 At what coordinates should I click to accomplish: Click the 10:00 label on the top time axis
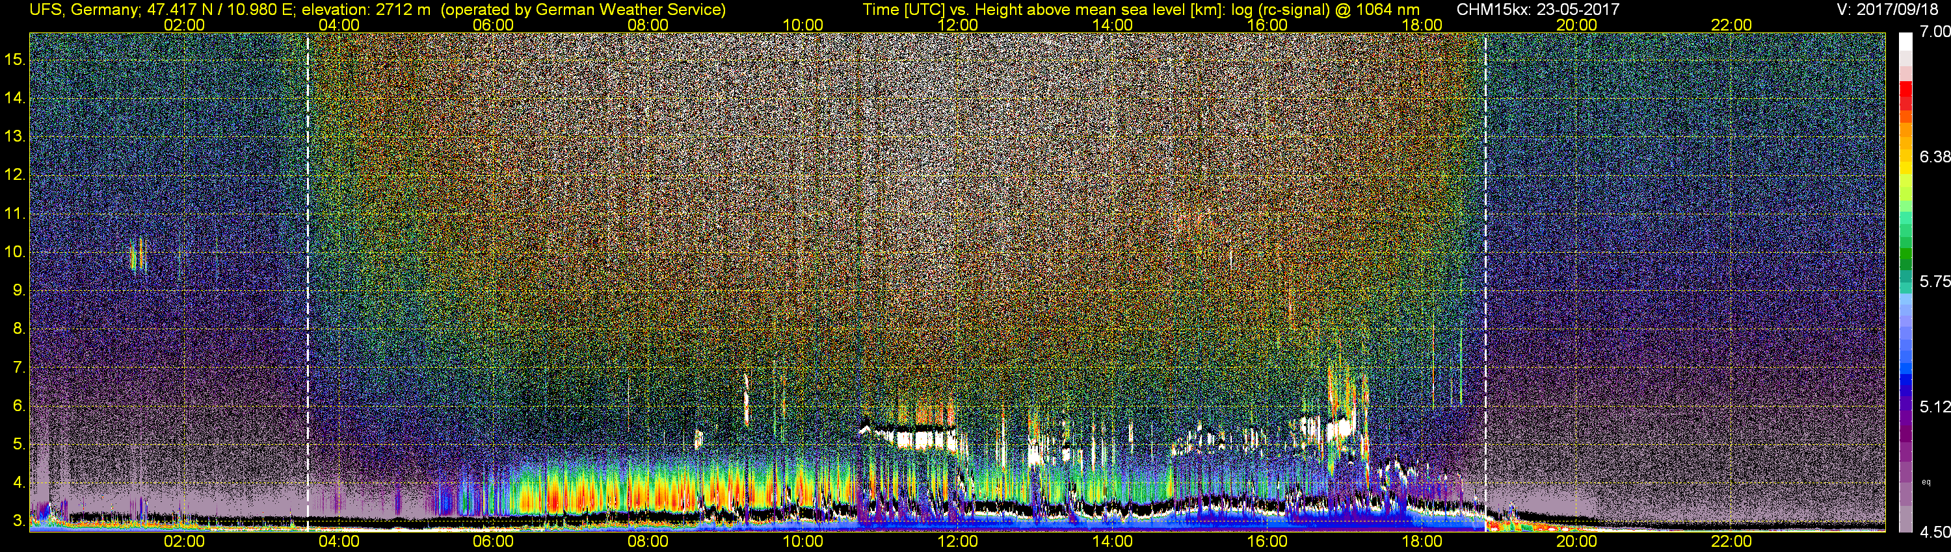tap(803, 25)
